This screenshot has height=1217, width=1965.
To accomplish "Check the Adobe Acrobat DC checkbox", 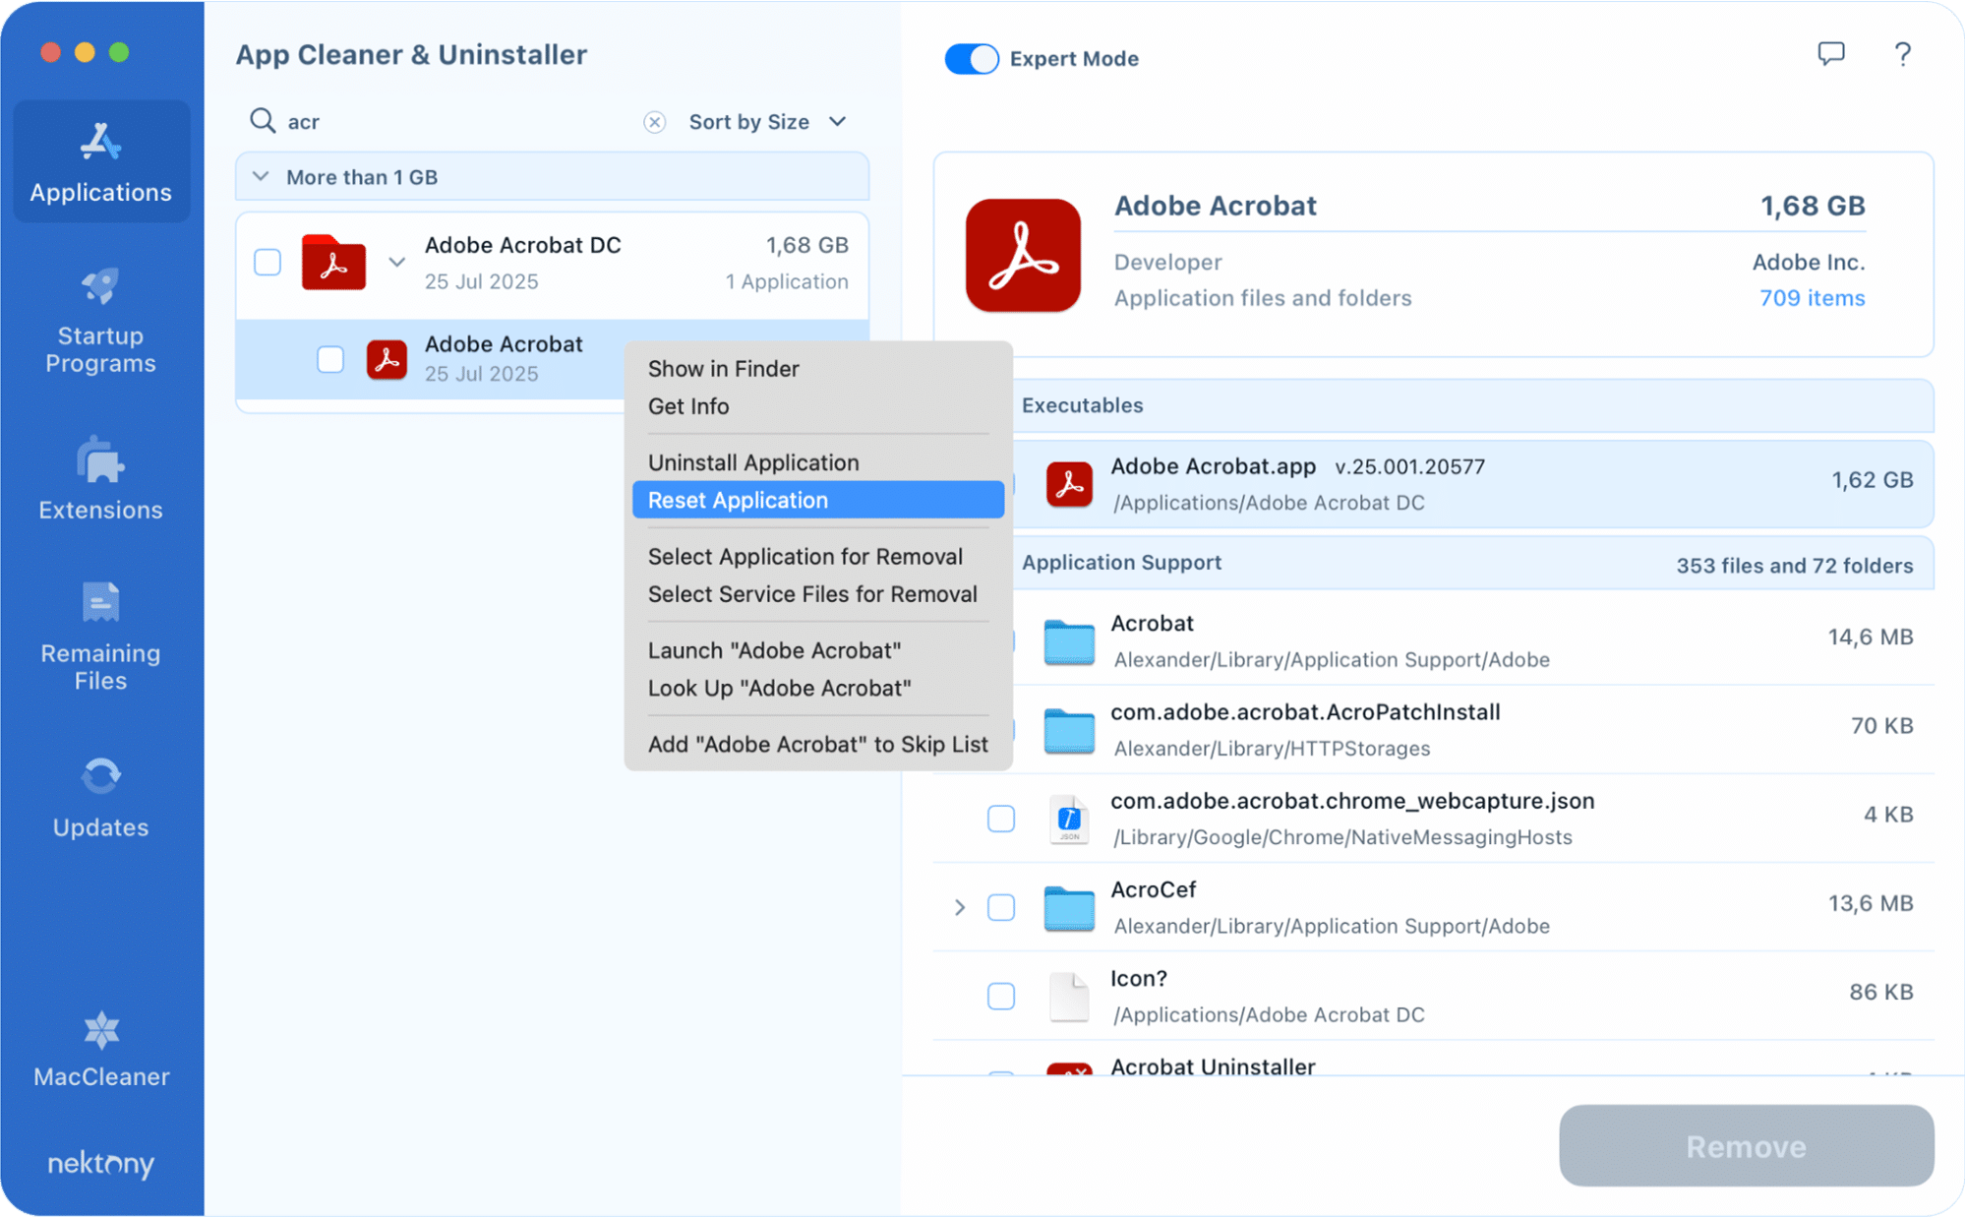I will click(x=268, y=263).
